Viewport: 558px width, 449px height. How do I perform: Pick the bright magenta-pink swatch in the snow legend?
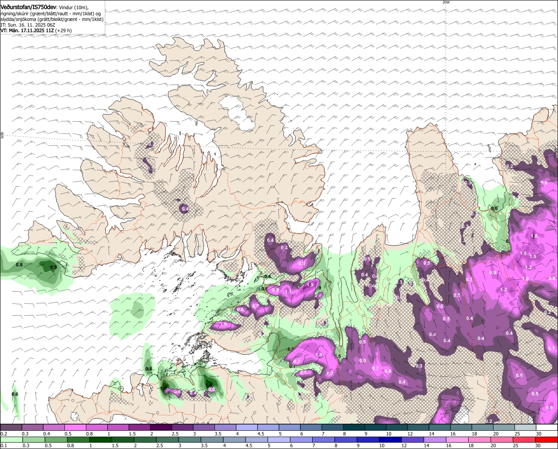75,427
